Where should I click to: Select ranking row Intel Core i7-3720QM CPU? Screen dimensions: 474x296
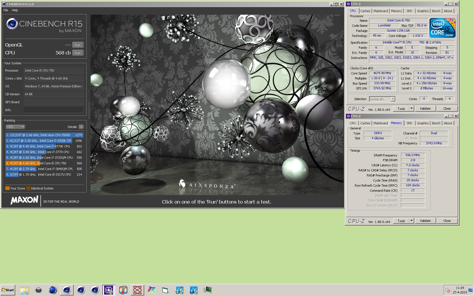(x=44, y=158)
